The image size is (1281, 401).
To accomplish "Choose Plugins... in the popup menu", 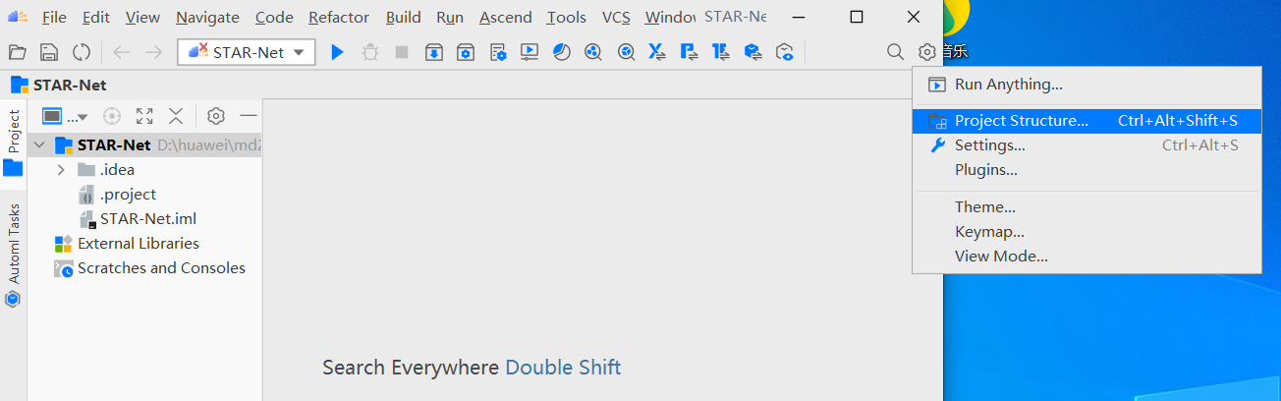I will pyautogui.click(x=985, y=170).
